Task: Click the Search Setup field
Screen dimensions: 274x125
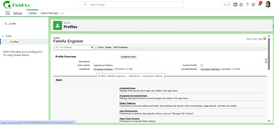Action: tap(132, 5)
